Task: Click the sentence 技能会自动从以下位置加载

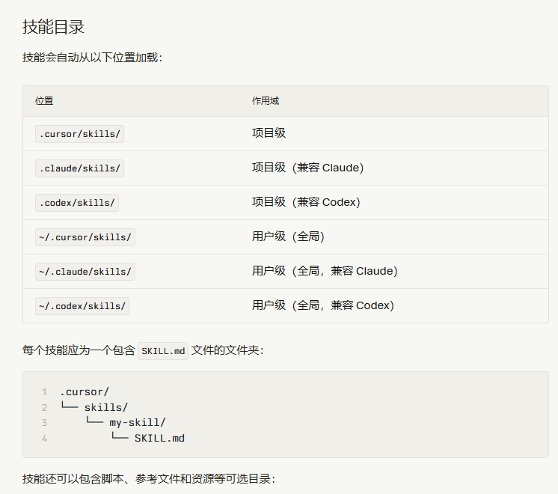Action: (x=92, y=58)
